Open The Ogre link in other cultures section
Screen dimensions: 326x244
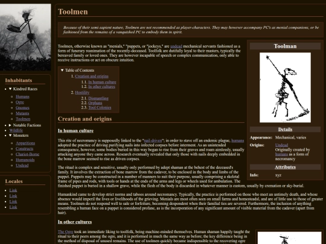pos(65,232)
